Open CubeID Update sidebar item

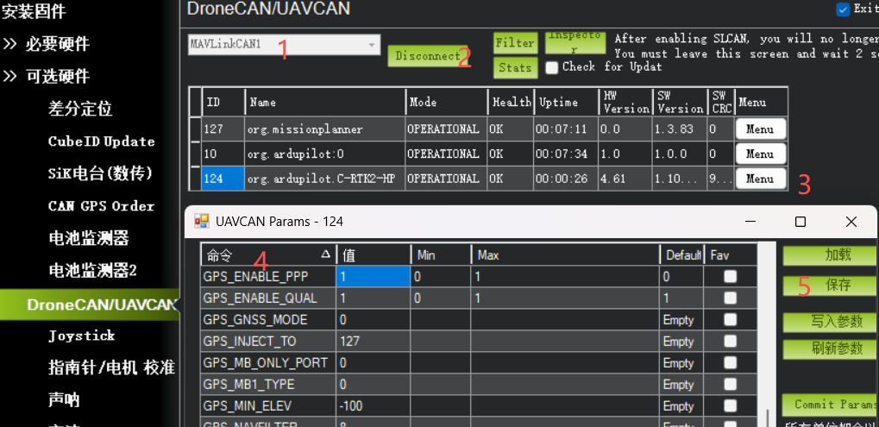[102, 141]
